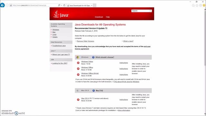Click Windows Offline (64-bit) download link
This screenshot has width=206, height=116.
pos(90,73)
